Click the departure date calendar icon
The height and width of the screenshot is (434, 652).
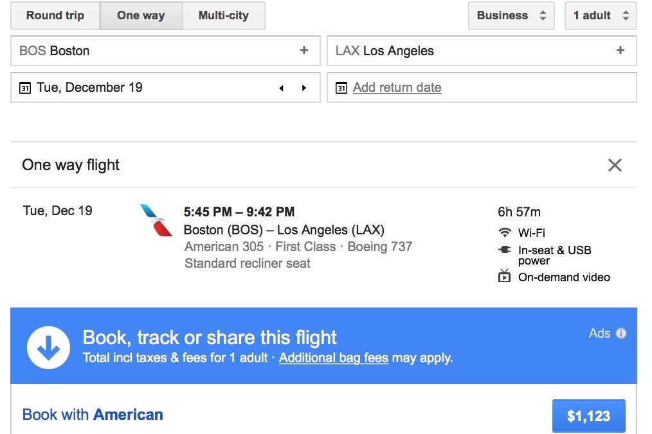pyautogui.click(x=25, y=88)
